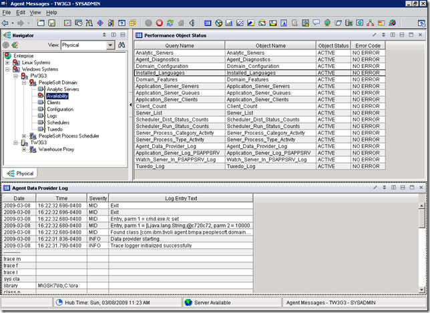Screen dimensions: 430x313
Task: Select the Topology view tool
Action: pos(370,23)
